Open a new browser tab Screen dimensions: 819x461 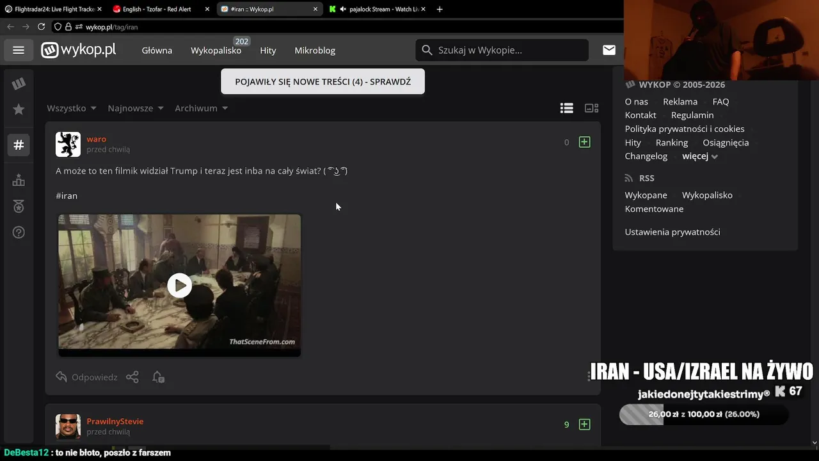pos(440,9)
